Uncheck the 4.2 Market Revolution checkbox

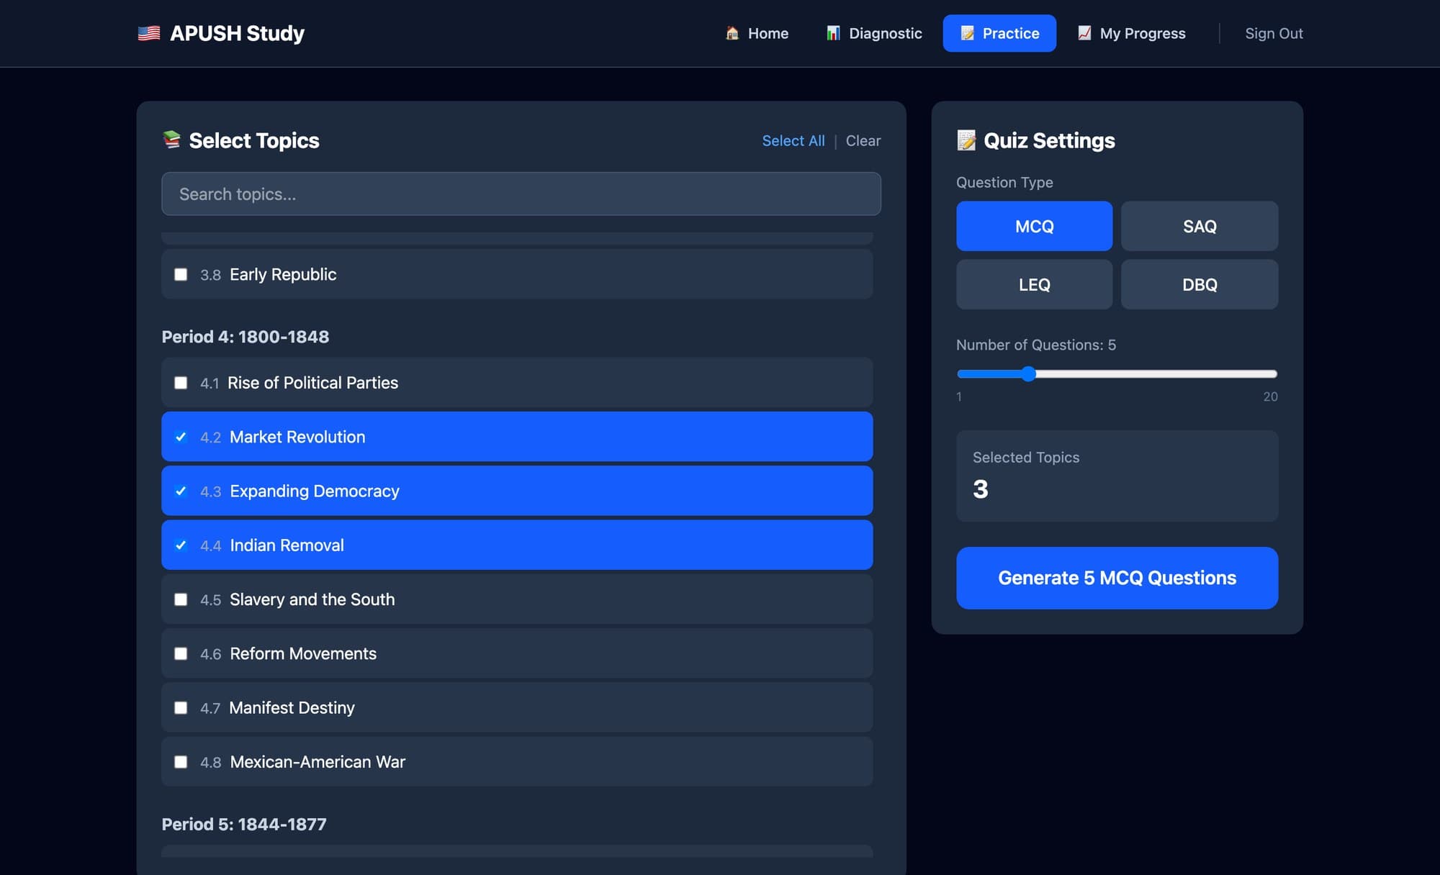(181, 437)
